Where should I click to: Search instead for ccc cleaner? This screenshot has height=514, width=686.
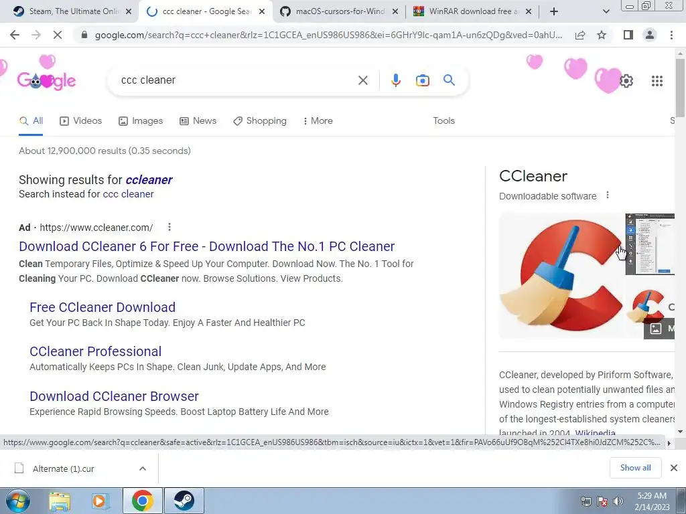128,194
